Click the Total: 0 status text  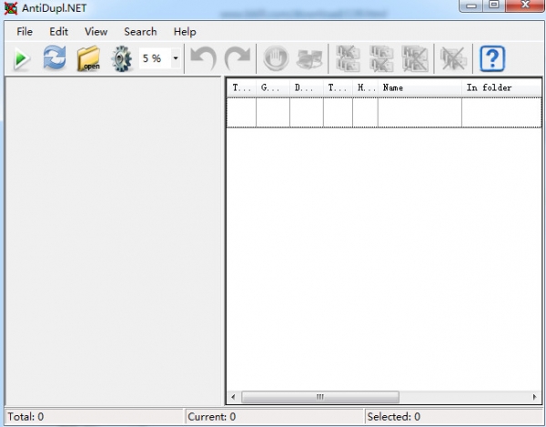[25, 417]
